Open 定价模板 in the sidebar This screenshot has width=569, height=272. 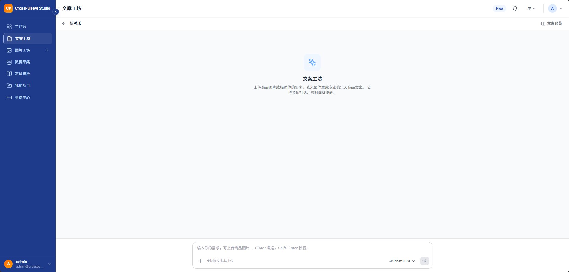click(28, 74)
